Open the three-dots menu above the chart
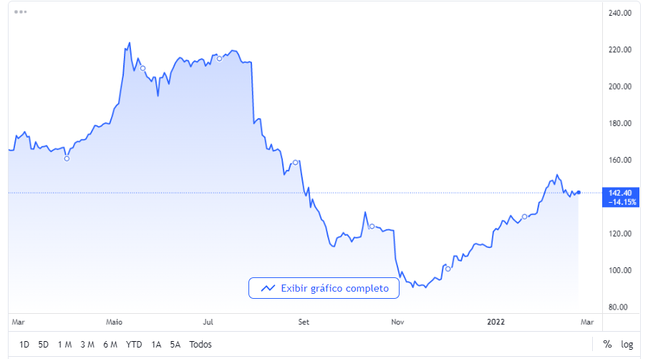 coord(20,13)
